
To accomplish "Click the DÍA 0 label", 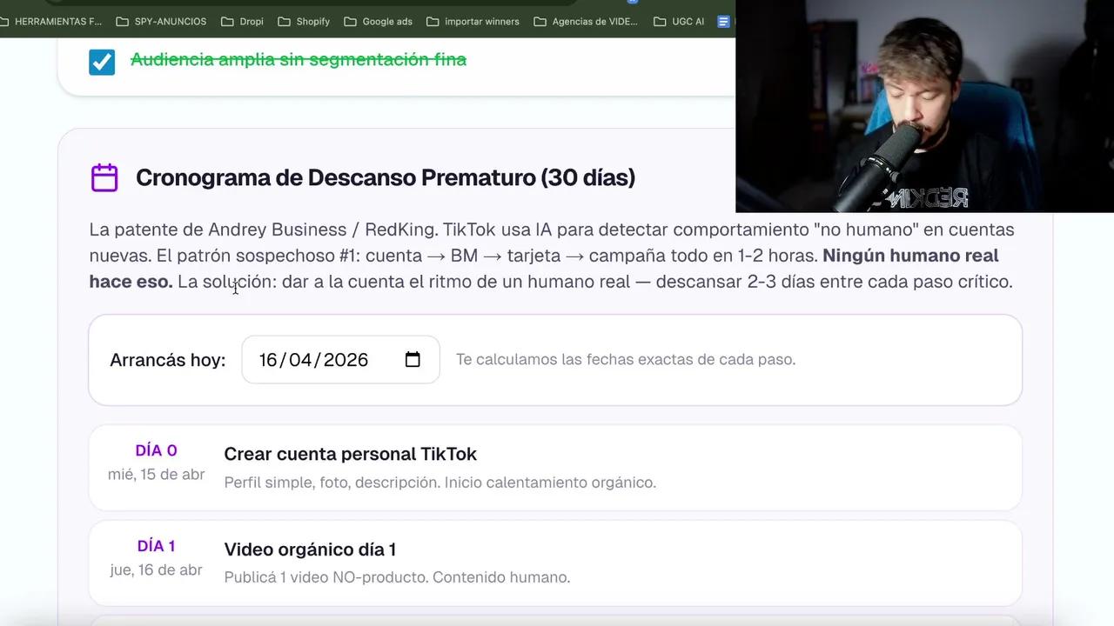I will (156, 450).
